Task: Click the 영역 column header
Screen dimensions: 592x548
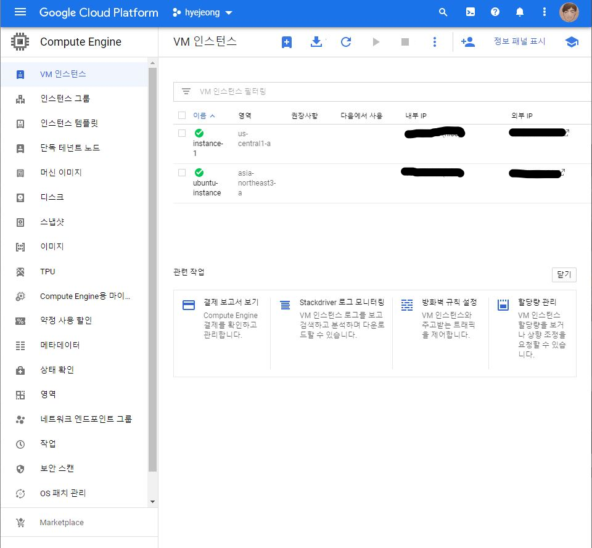Action: (x=245, y=115)
